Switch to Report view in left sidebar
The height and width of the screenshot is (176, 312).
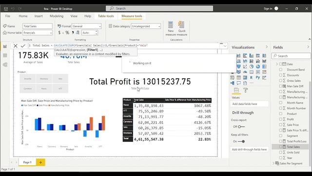(5, 46)
